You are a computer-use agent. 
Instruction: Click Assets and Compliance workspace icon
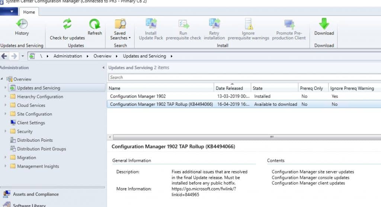tap(7, 194)
